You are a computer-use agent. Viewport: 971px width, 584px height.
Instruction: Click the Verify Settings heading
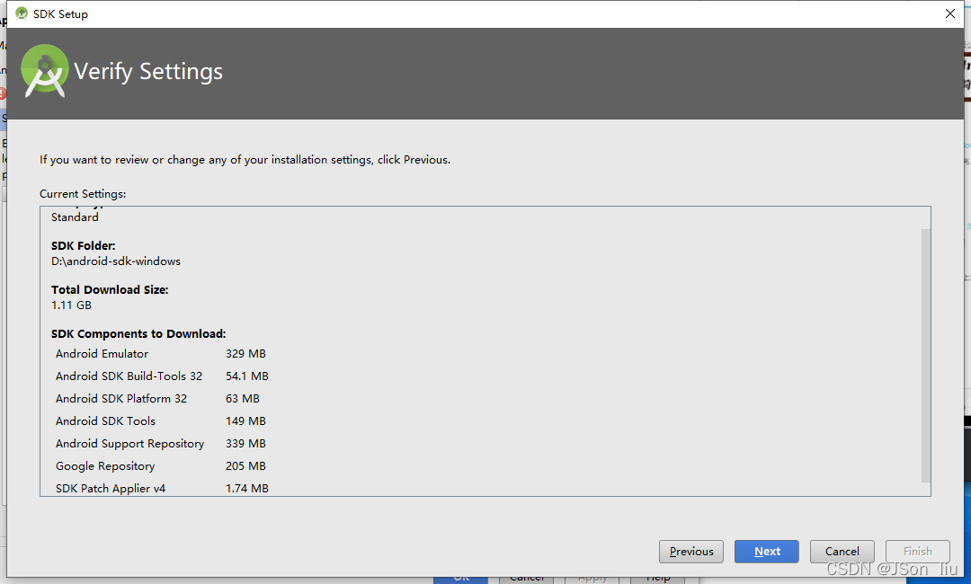tap(148, 72)
